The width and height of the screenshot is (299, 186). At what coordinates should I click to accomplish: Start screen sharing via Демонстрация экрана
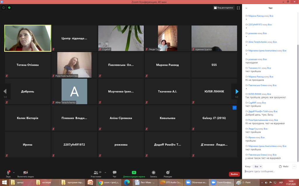coord(134,174)
